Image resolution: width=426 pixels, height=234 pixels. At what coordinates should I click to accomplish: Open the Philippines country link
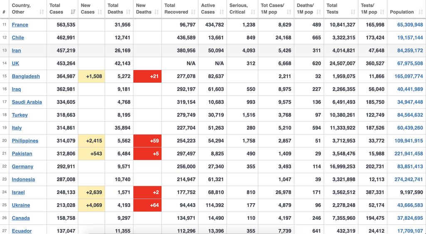pyautogui.click(x=25, y=141)
